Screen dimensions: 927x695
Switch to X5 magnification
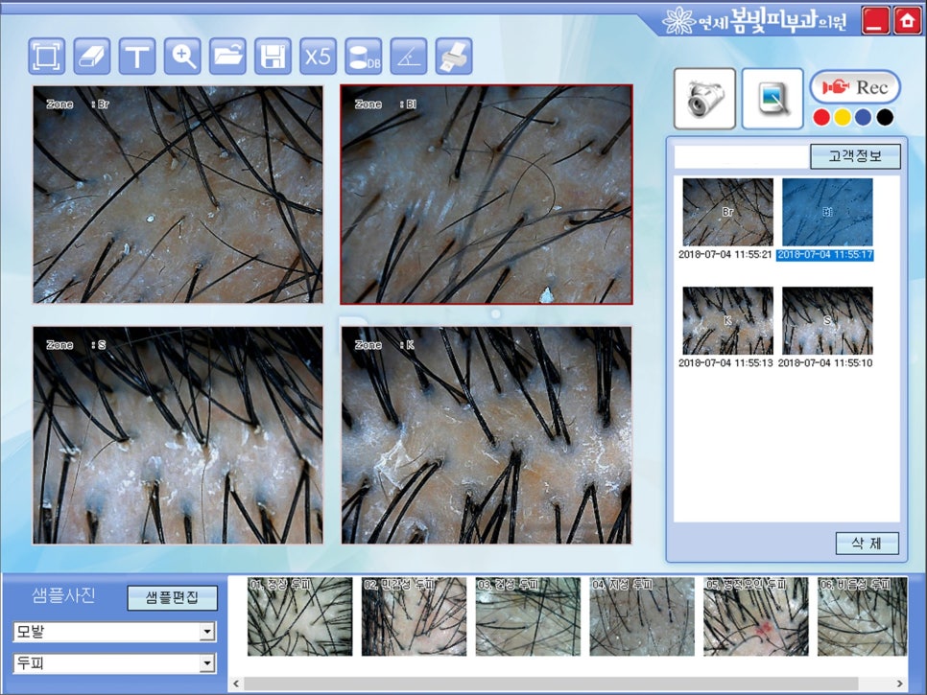(318, 57)
